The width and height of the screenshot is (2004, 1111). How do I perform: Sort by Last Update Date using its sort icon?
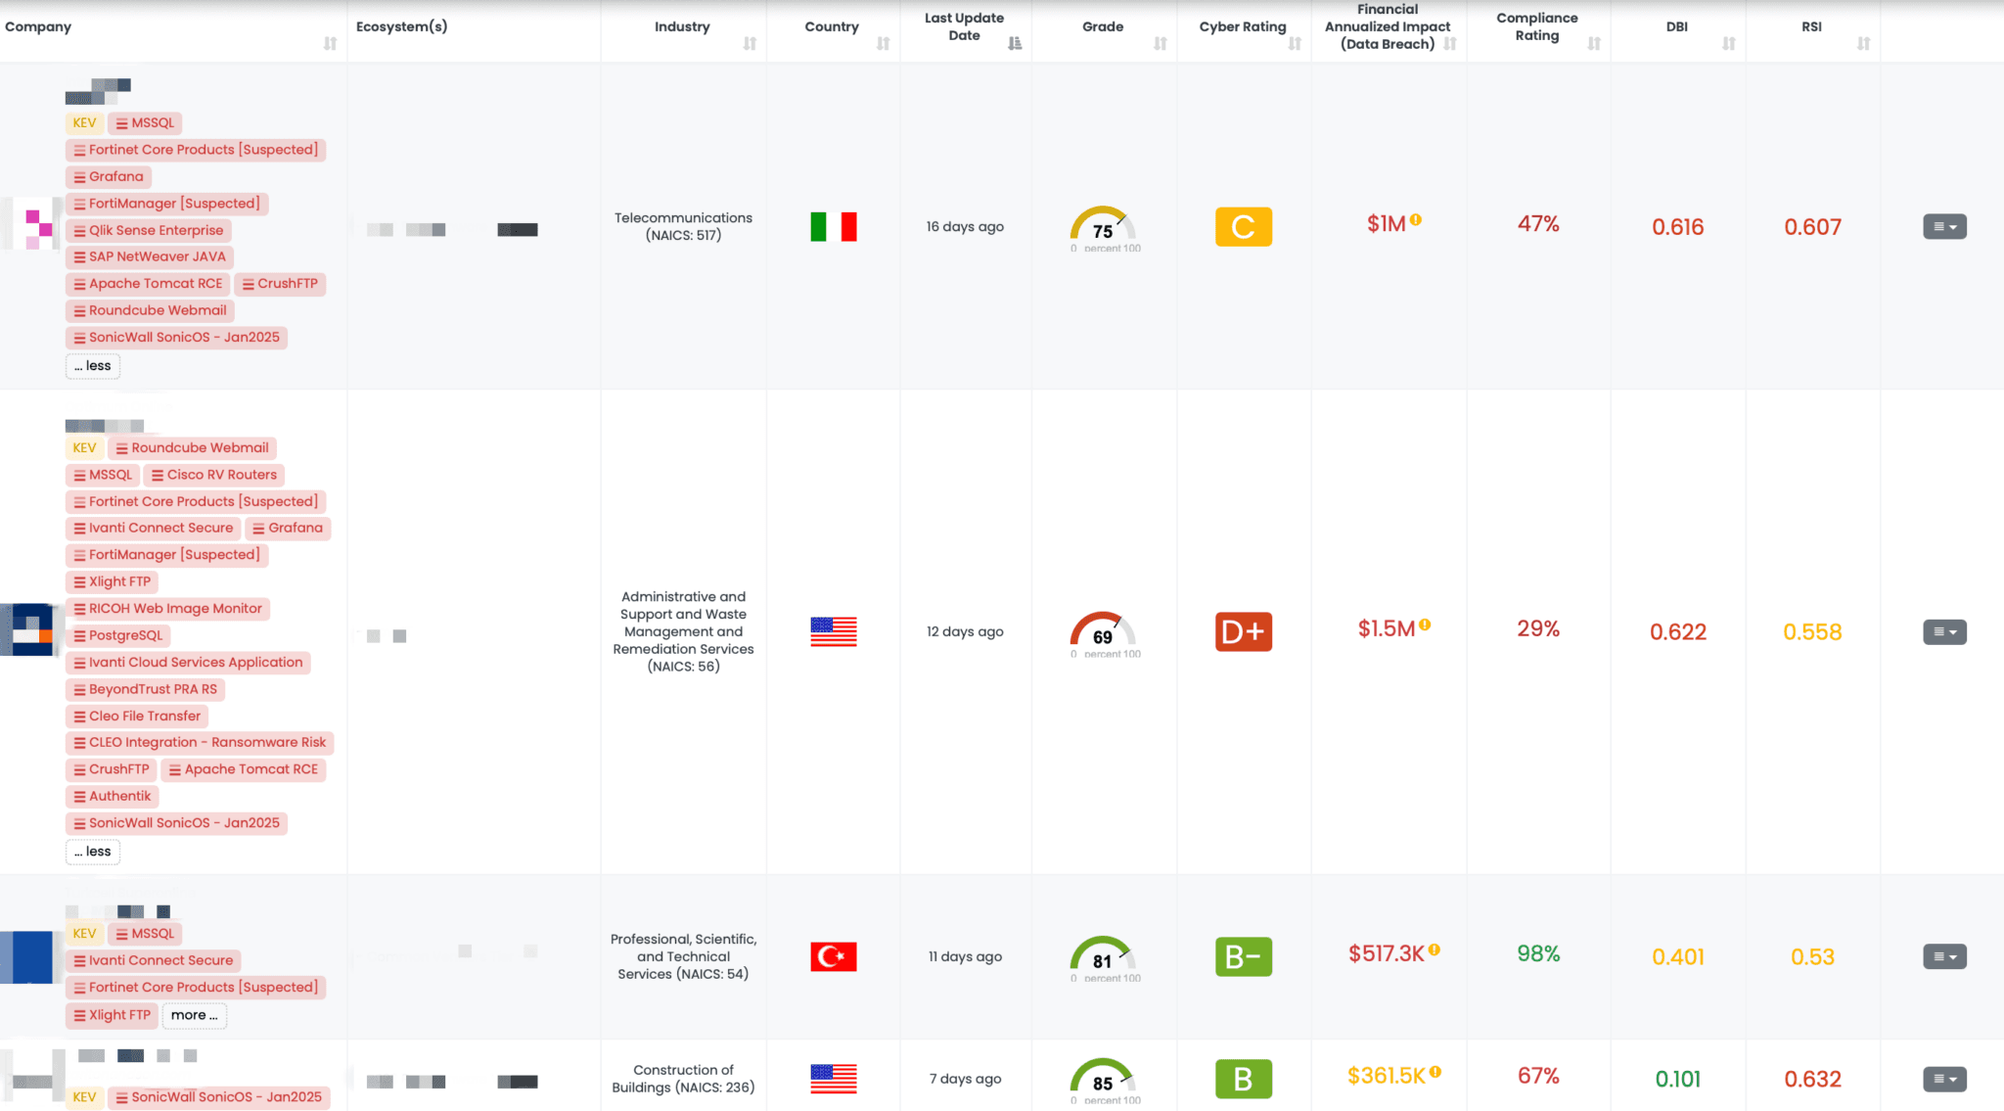point(1015,44)
